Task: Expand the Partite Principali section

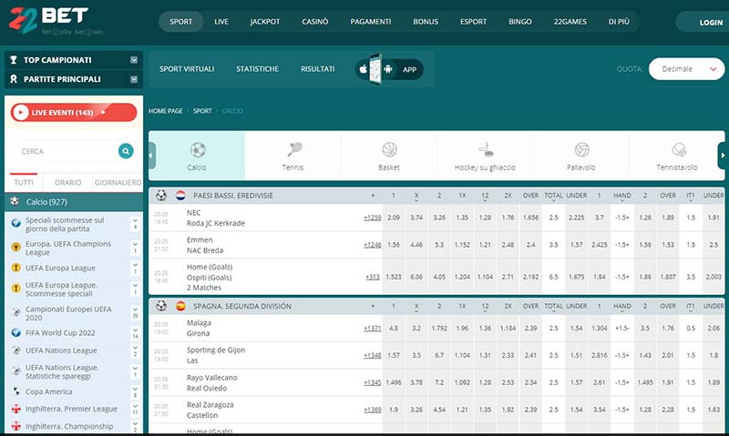Action: (x=134, y=79)
